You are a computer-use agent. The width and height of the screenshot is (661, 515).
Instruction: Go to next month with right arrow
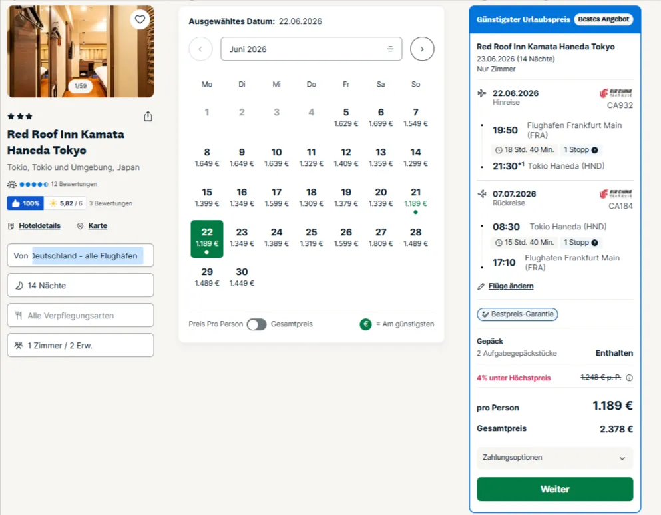coord(422,49)
